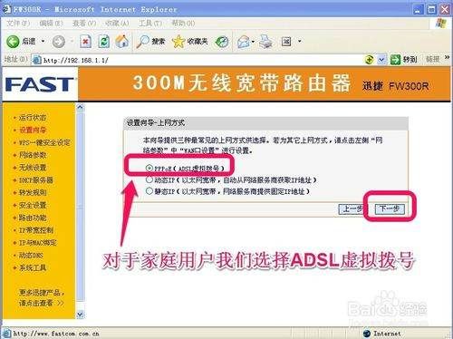Click the 下一步 button
Screen dimensions: 453x339
pos(390,208)
